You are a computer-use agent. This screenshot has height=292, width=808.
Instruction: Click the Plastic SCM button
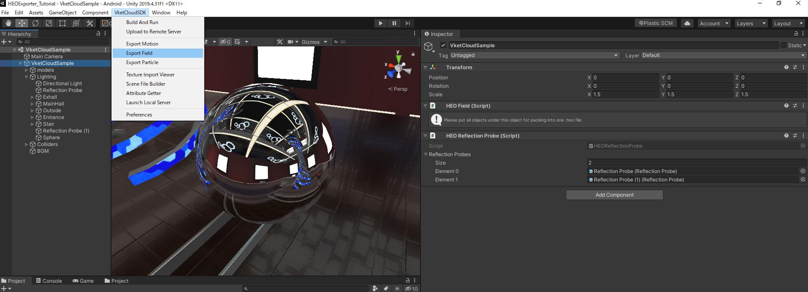[x=656, y=23]
